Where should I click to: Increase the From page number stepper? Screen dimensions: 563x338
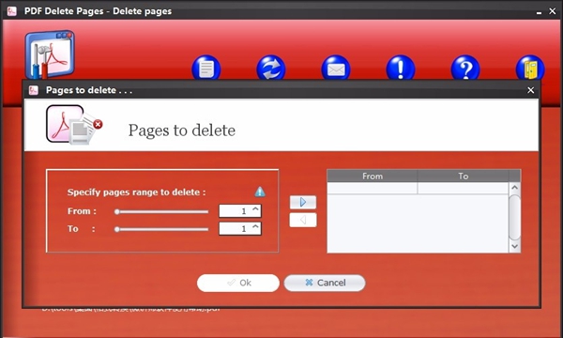(255, 208)
